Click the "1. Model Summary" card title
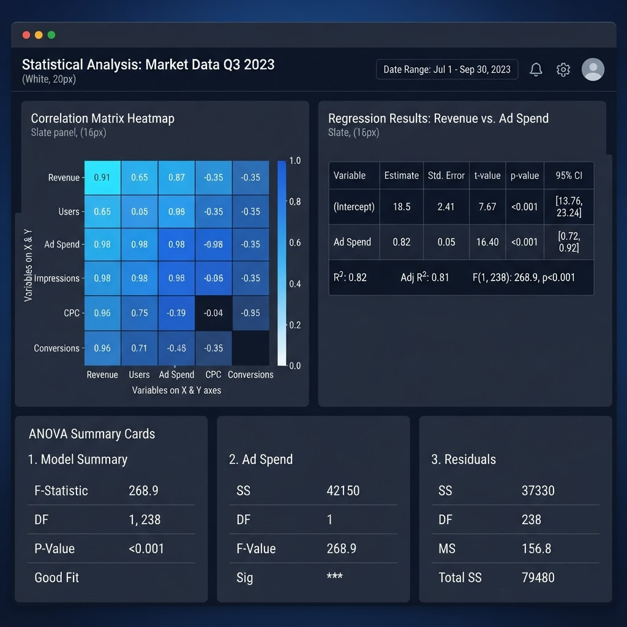627x627 pixels. 78,459
